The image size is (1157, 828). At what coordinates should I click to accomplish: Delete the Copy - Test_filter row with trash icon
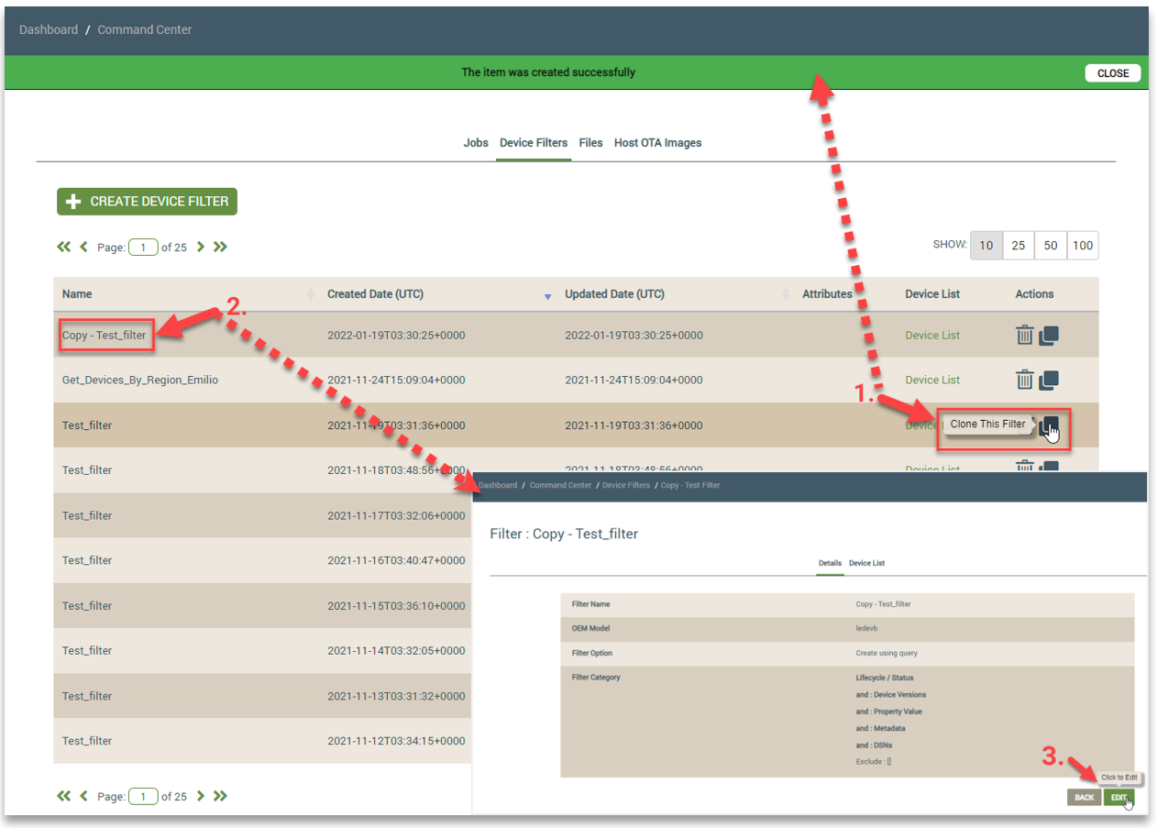(1025, 336)
